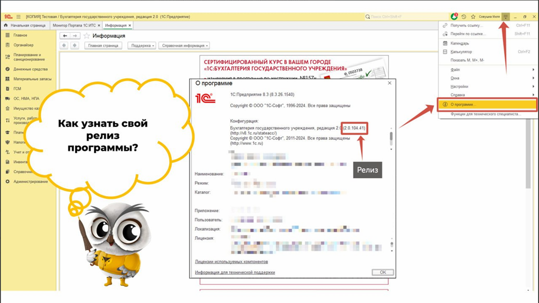Close the Информация tab

(x=129, y=25)
